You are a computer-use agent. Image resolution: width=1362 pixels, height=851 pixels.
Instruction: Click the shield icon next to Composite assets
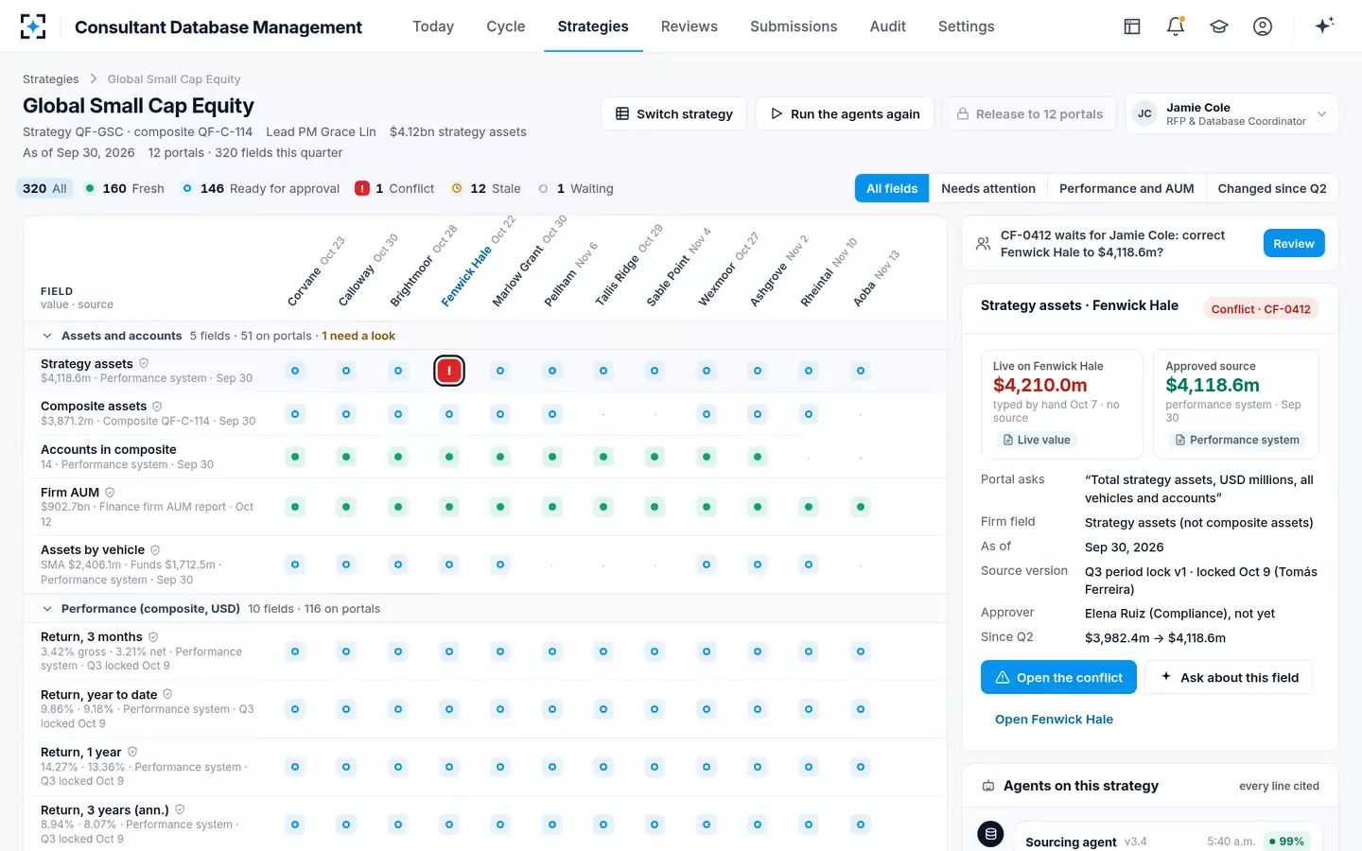[157, 406]
